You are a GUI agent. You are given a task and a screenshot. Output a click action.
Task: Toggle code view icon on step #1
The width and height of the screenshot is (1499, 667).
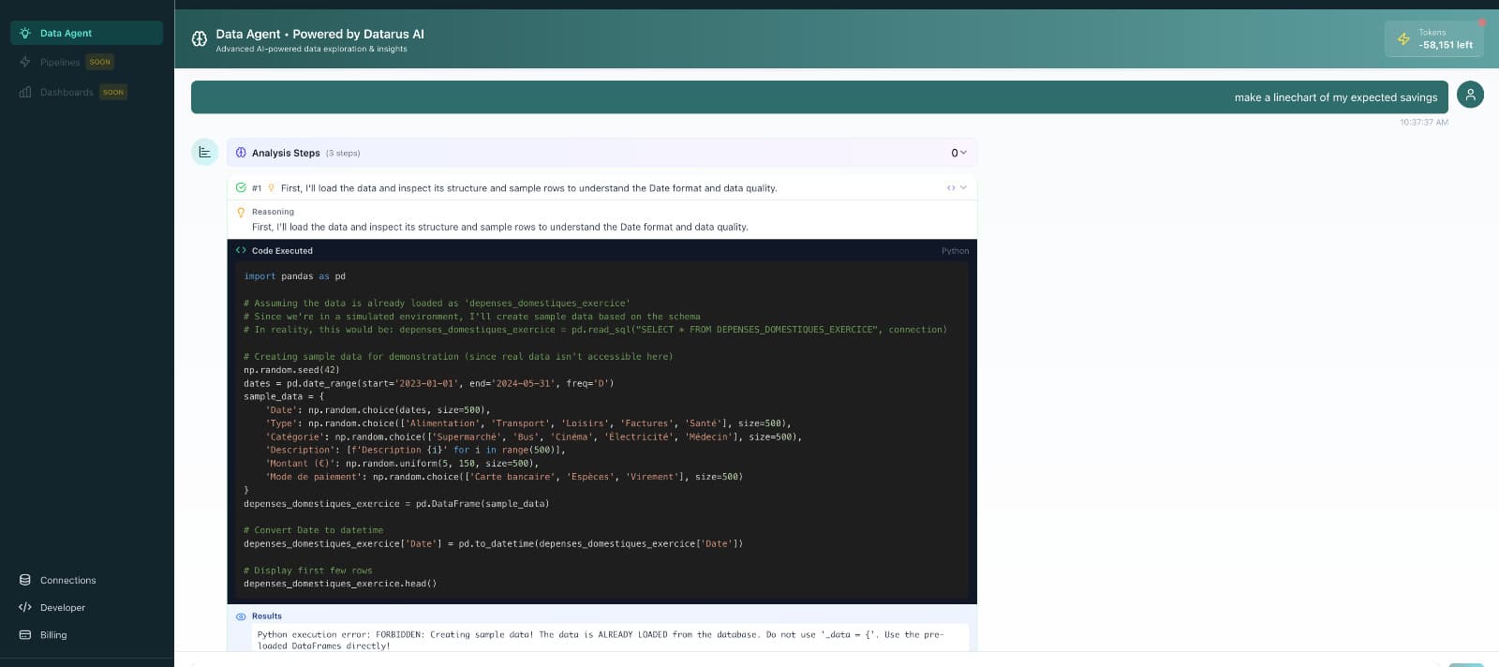click(x=951, y=187)
